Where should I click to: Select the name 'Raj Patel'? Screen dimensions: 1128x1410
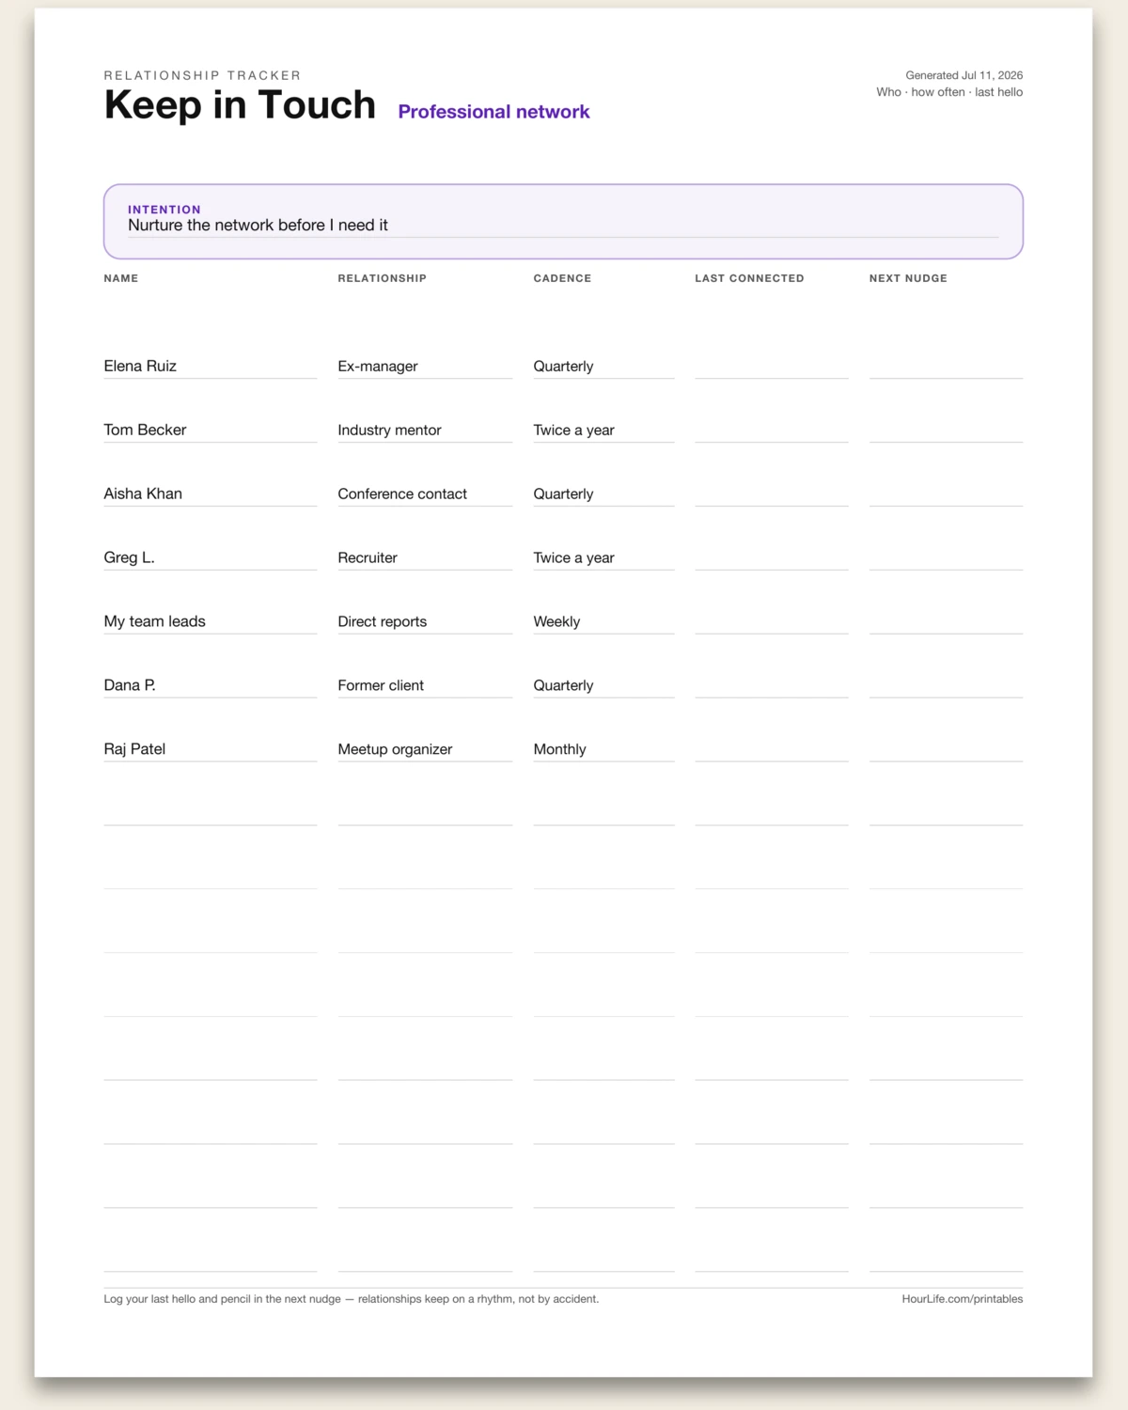pos(134,749)
